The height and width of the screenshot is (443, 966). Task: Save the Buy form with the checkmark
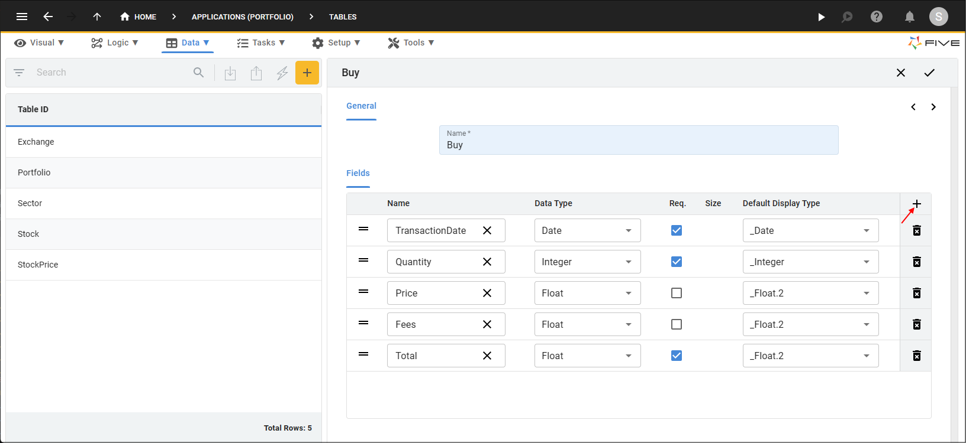tap(929, 73)
